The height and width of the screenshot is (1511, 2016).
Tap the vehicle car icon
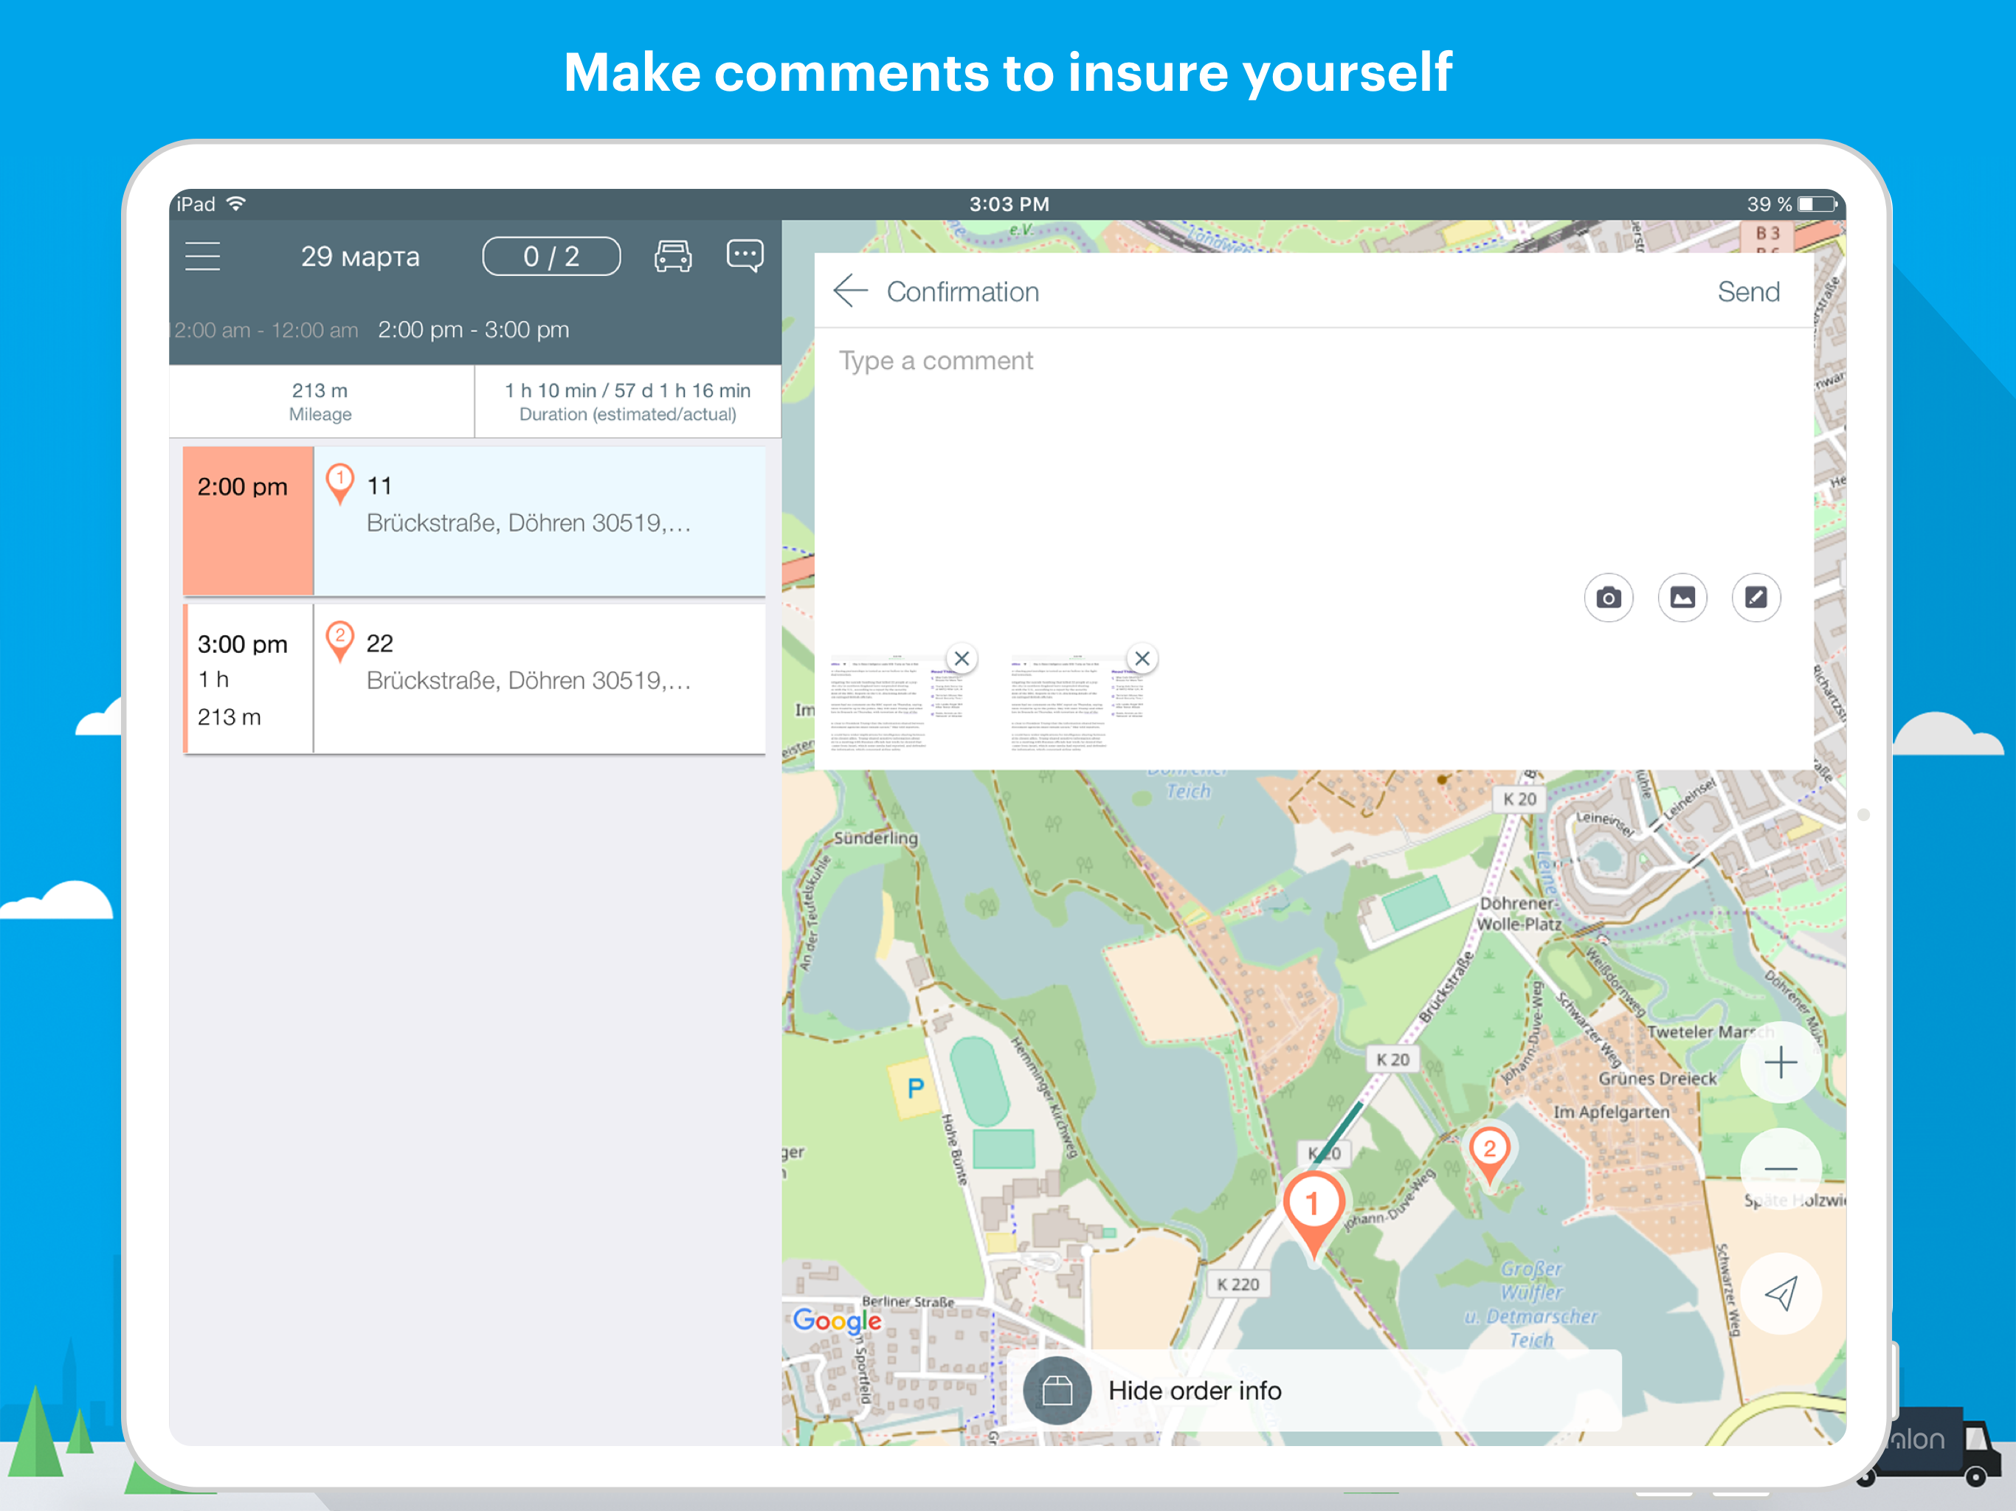672,256
